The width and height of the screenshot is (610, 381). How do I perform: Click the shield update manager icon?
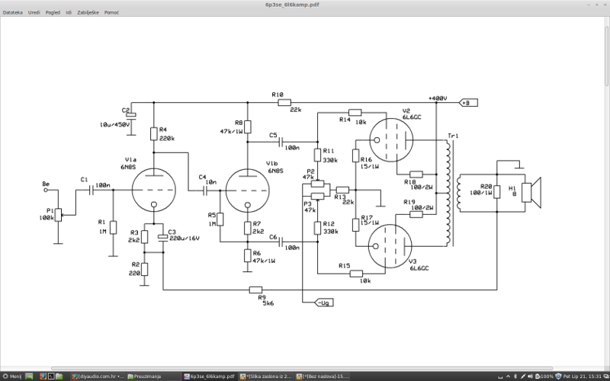click(x=559, y=376)
